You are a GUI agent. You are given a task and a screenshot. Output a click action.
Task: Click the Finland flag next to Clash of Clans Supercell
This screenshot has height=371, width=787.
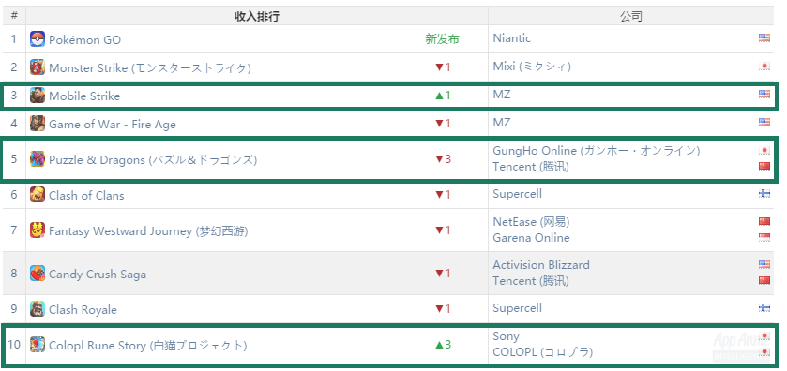[764, 194]
